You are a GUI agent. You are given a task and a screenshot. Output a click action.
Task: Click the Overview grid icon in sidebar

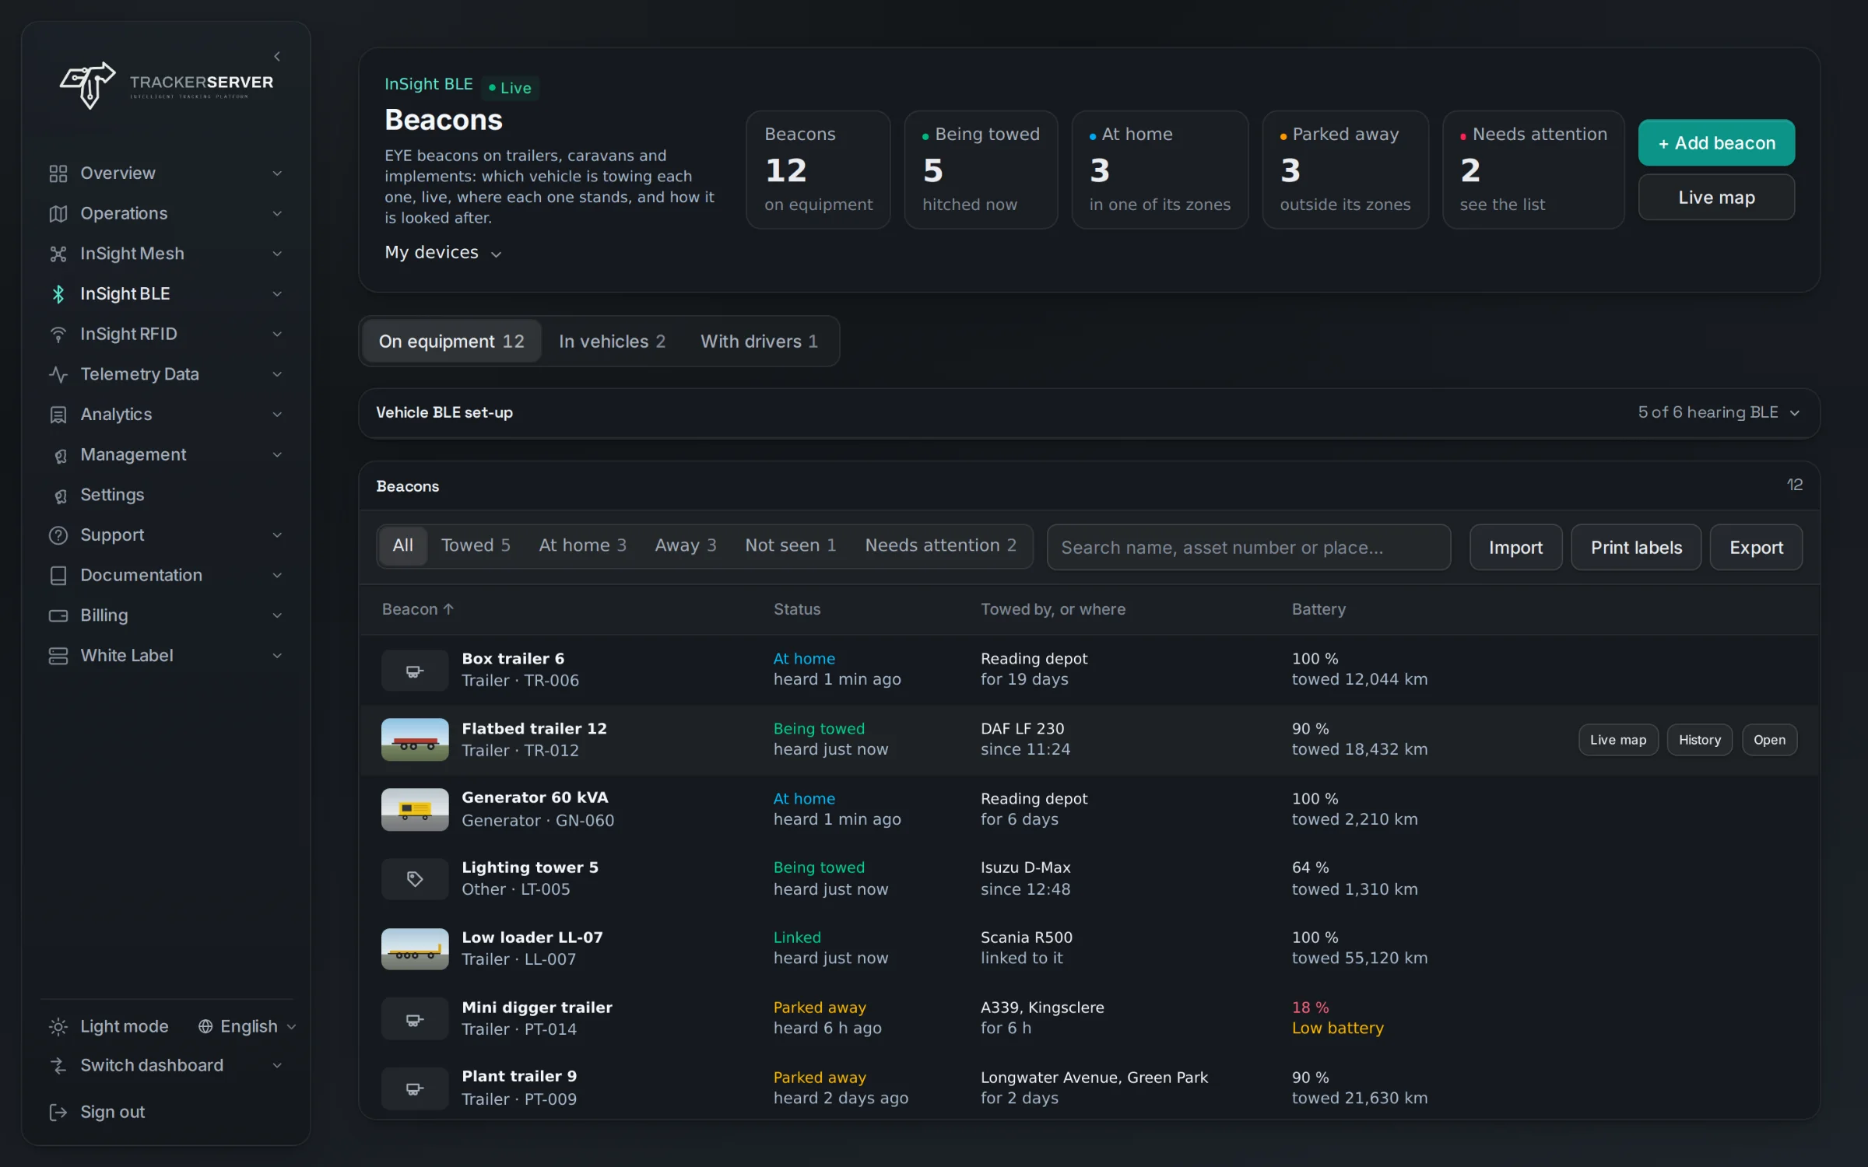coord(58,173)
